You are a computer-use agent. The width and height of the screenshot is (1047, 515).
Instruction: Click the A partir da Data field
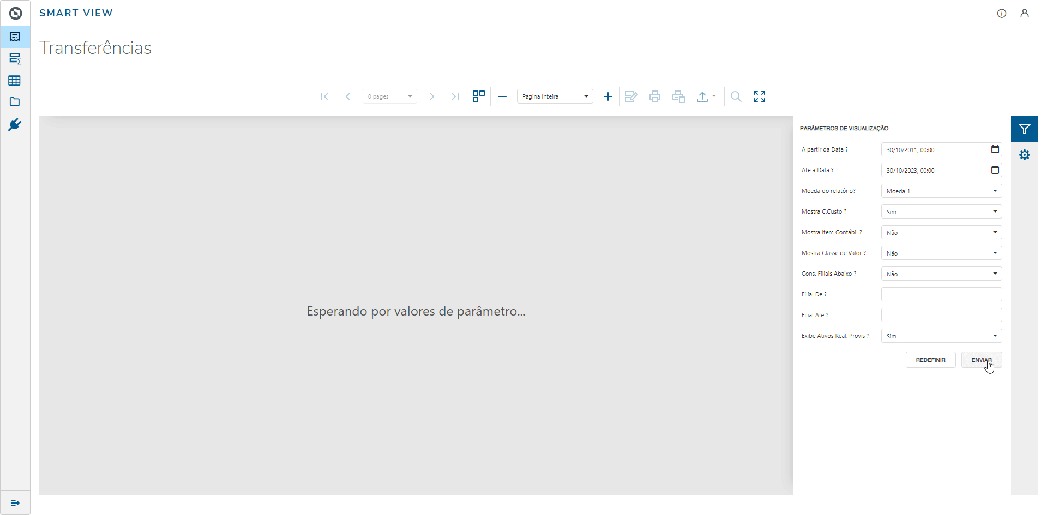click(x=942, y=149)
